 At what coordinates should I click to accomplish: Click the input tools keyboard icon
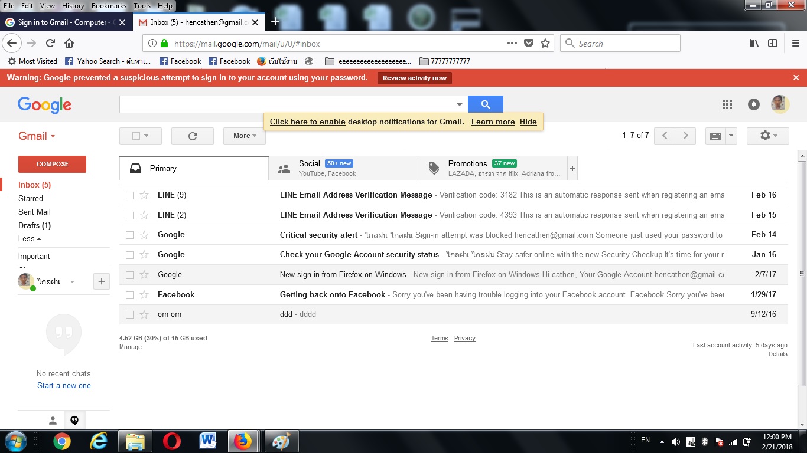[715, 136]
